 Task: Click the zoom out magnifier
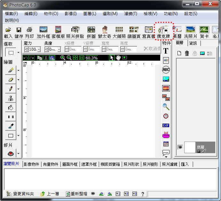coord(69,58)
